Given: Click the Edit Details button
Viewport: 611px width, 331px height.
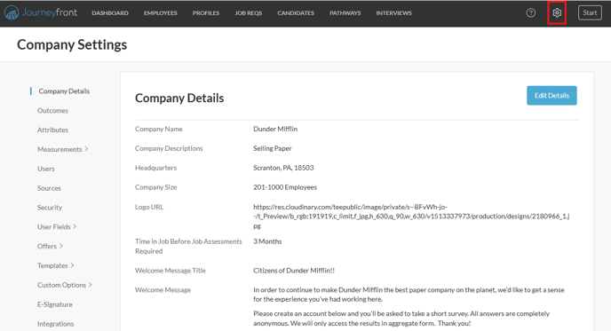Looking at the screenshot, I should coord(551,96).
